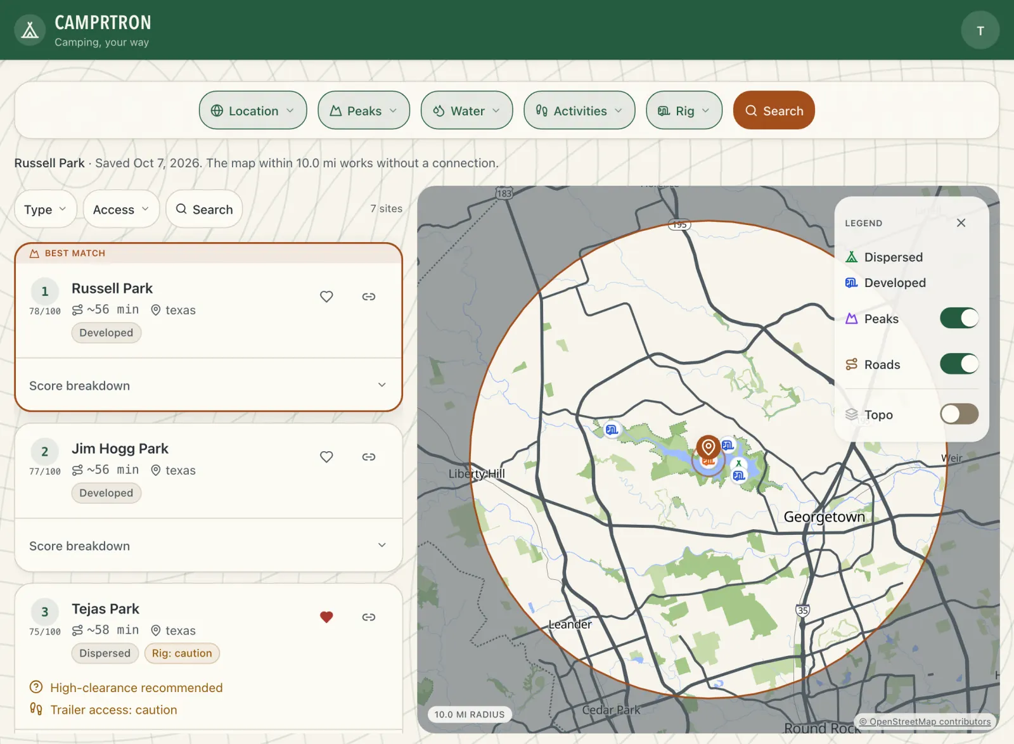Copy link icon for Jim Hogg Park
Viewport: 1014px width, 744px height.
(369, 457)
